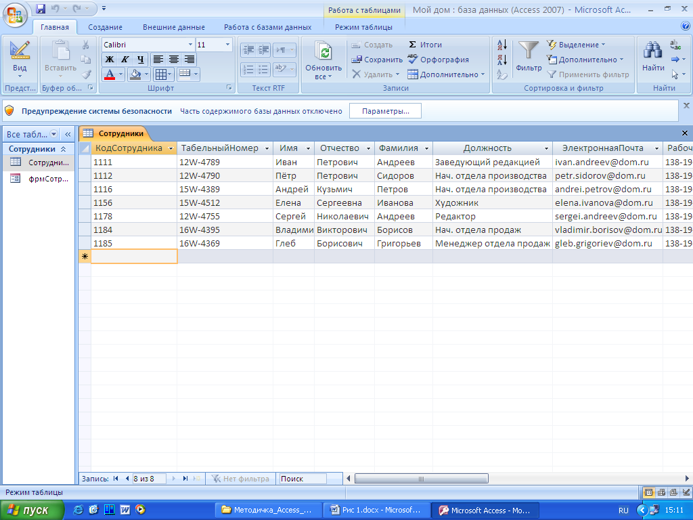Open КодСотрудника column filter arrow
693x520 pixels.
point(171,148)
